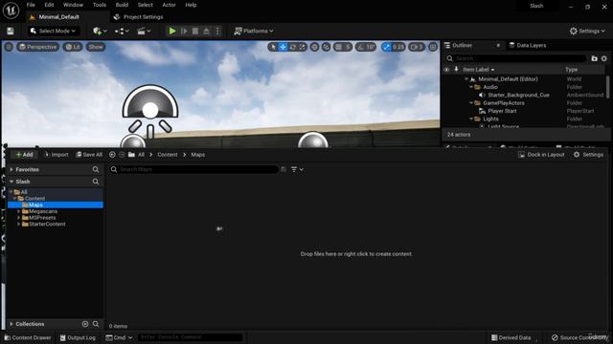613x344 pixels.
Task: Open Settings dropdown in main toolbar
Action: coord(587,31)
